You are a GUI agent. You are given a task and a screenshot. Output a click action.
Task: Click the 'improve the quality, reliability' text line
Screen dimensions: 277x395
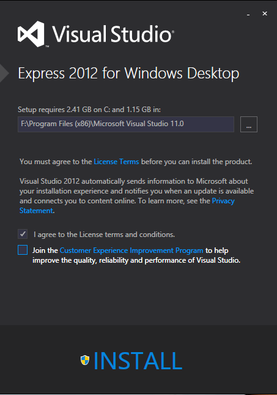(136, 260)
